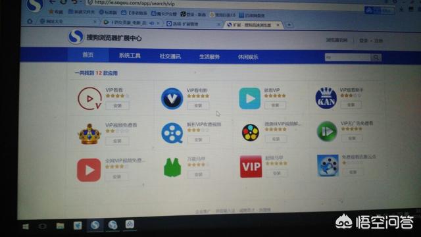The image size is (421, 237).
Task: Install the green play-forward extension
Action: pyautogui.click(x=352, y=138)
